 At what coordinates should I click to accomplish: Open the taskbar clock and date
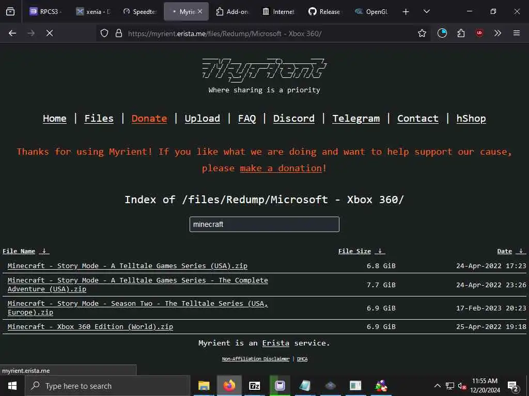click(485, 386)
